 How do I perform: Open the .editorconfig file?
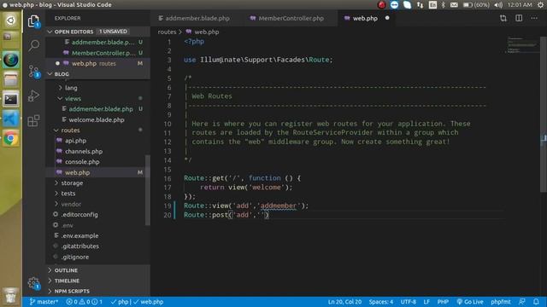click(79, 214)
